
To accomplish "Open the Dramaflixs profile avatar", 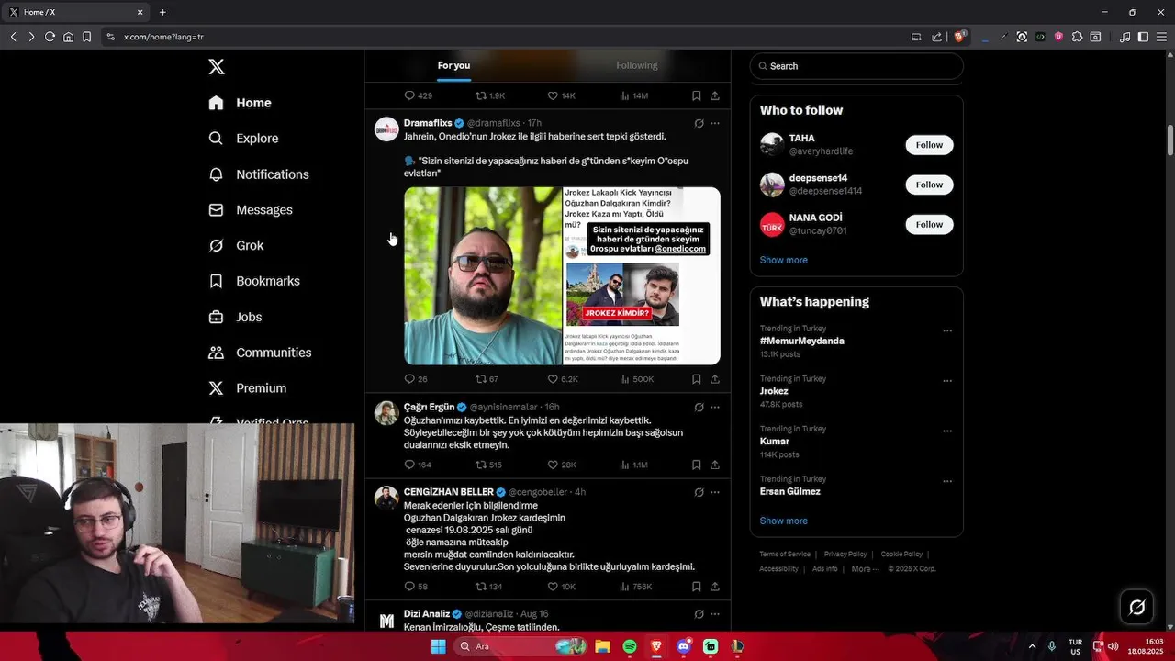I will point(386,129).
